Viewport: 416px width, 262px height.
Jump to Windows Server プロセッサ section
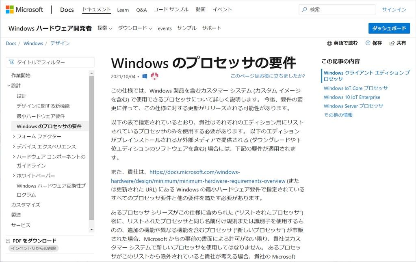coord(353,106)
